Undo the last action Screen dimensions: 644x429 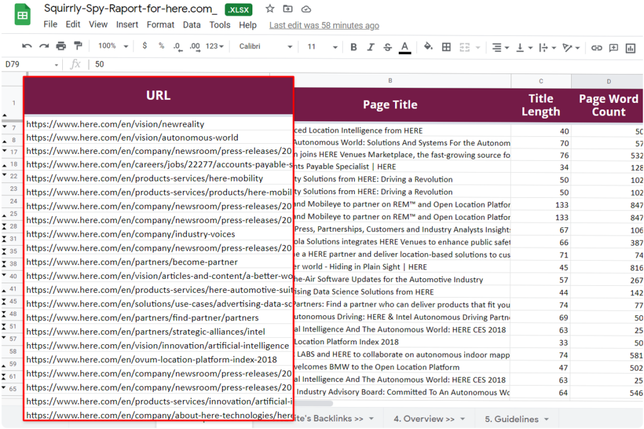tap(26, 46)
